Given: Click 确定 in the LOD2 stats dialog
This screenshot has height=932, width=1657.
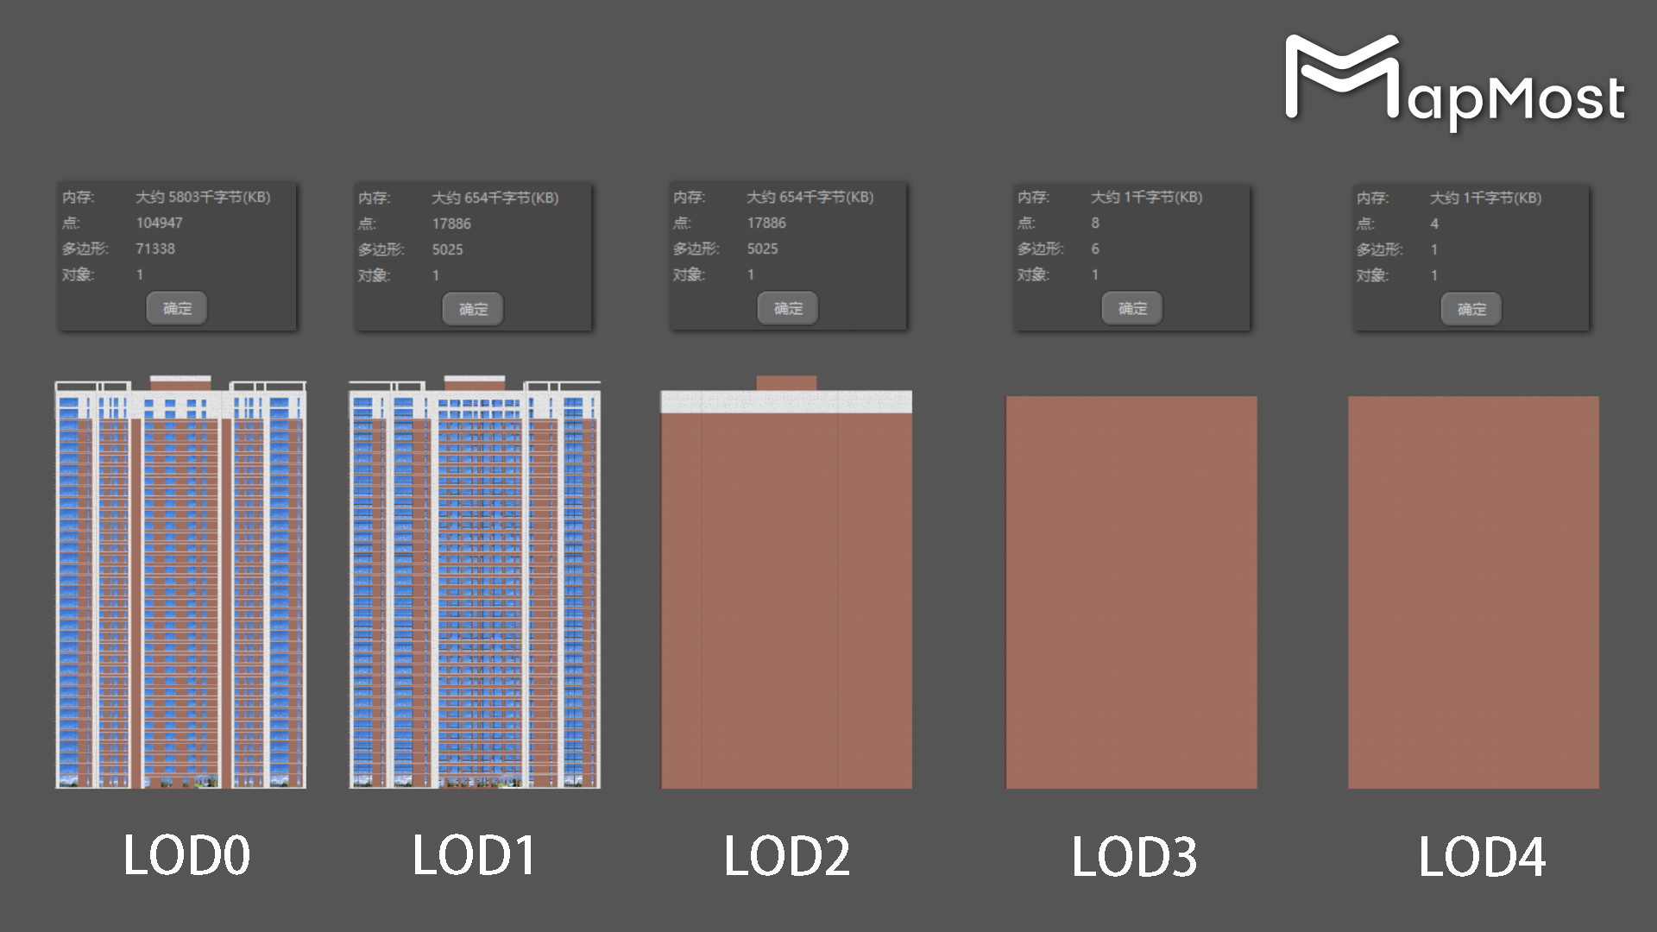Looking at the screenshot, I should pyautogui.click(x=788, y=308).
